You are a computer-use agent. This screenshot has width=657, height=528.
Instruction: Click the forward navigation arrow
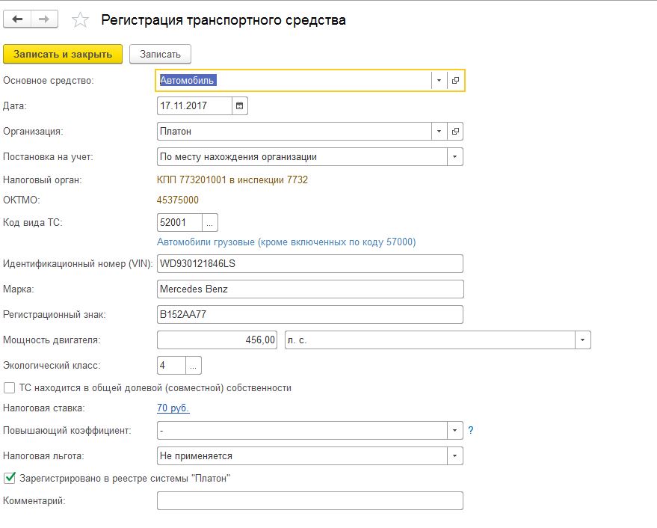coord(44,19)
